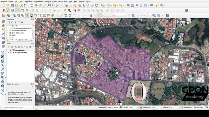Create a new blank project
This screenshot has width=209, height=117.
click(4, 5)
